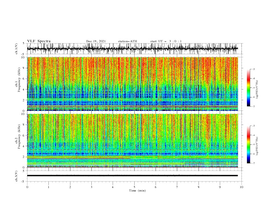Click the ch.1 'Frequency (kHz)' axis label
The image size is (272, 210).
pos(19,80)
